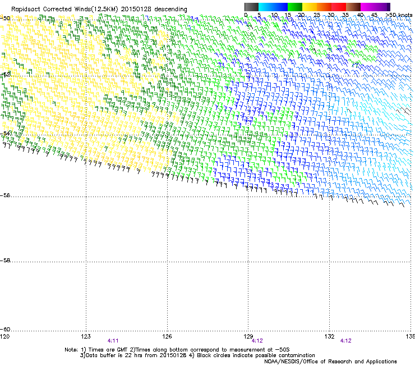Image resolution: width=415 pixels, height=365 pixels.
Task: Click latitude label "-52"
Action: [x=5, y=75]
